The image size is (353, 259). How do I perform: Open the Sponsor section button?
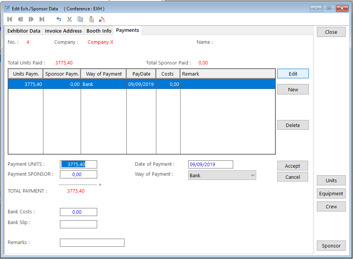tap(331, 246)
